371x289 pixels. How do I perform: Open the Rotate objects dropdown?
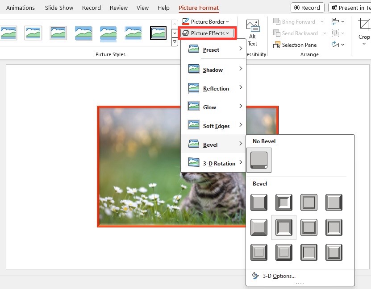[338, 45]
